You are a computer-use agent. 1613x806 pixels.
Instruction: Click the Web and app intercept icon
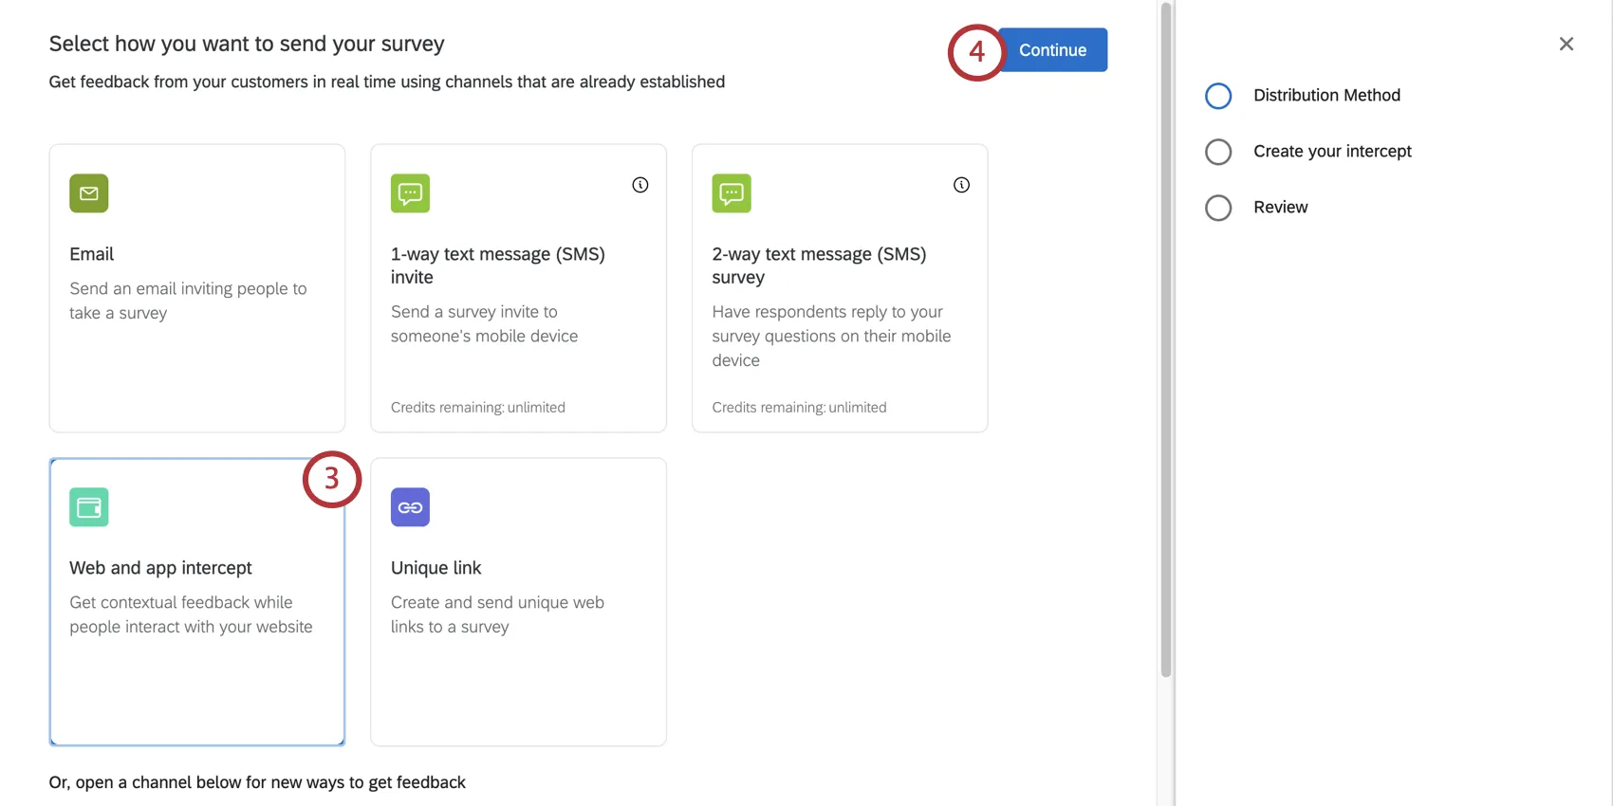[89, 507]
